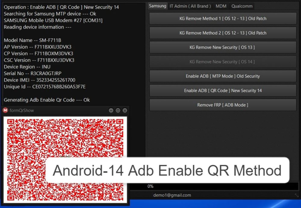Select the Serial No R3CRA0GTJRP line
Viewport: 301px width, 208px height.
(x=33, y=74)
